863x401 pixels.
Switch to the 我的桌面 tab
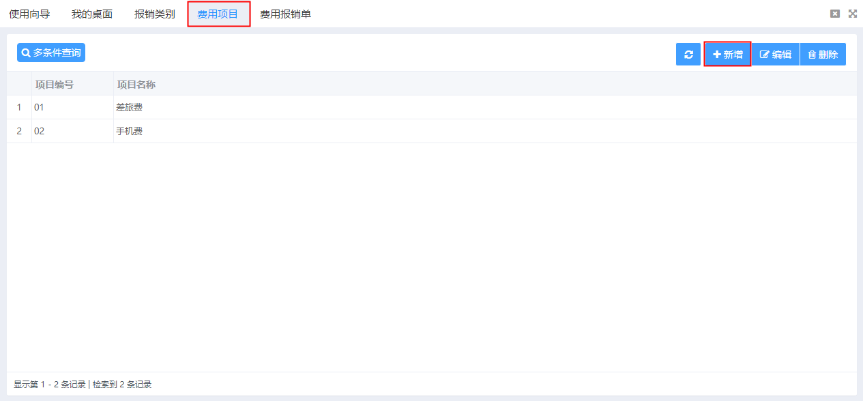click(92, 14)
